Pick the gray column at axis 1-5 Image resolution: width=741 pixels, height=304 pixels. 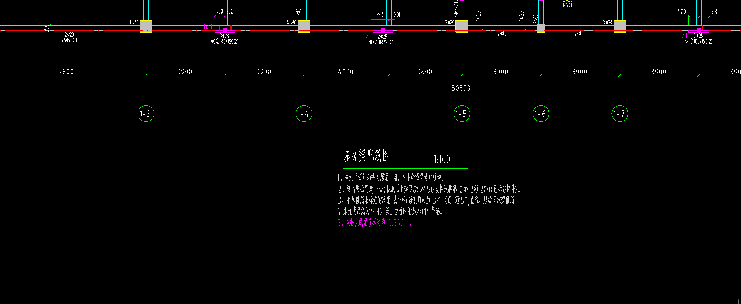462,26
